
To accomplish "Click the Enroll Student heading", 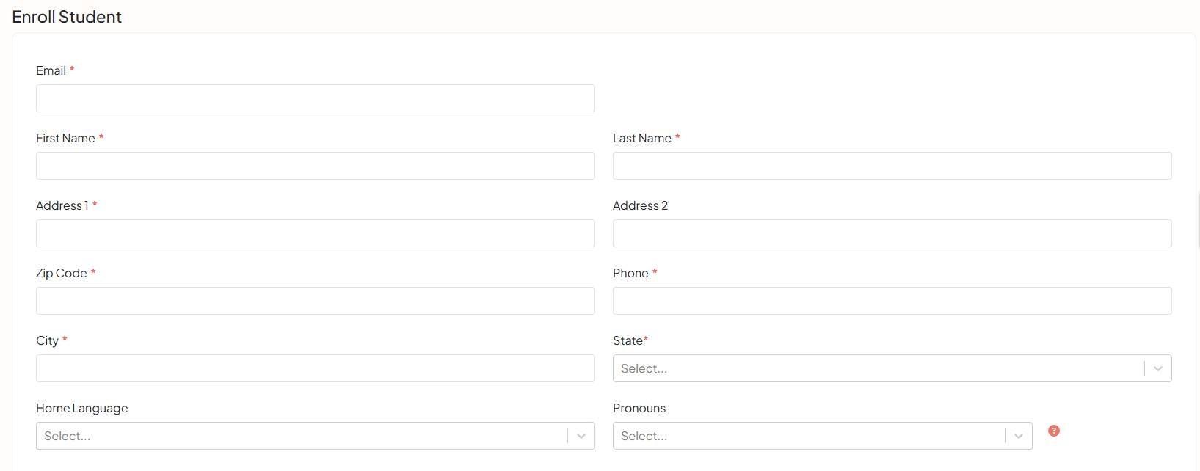I will point(67,17).
